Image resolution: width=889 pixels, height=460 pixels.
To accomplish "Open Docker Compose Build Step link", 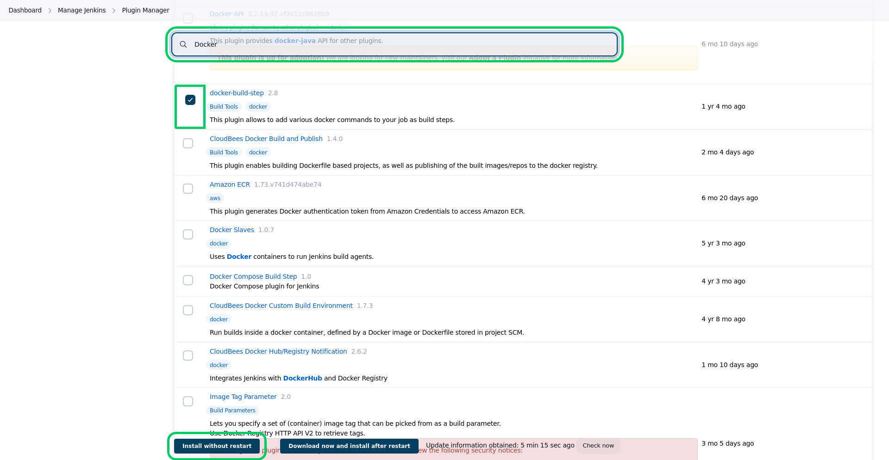I will pos(253,276).
